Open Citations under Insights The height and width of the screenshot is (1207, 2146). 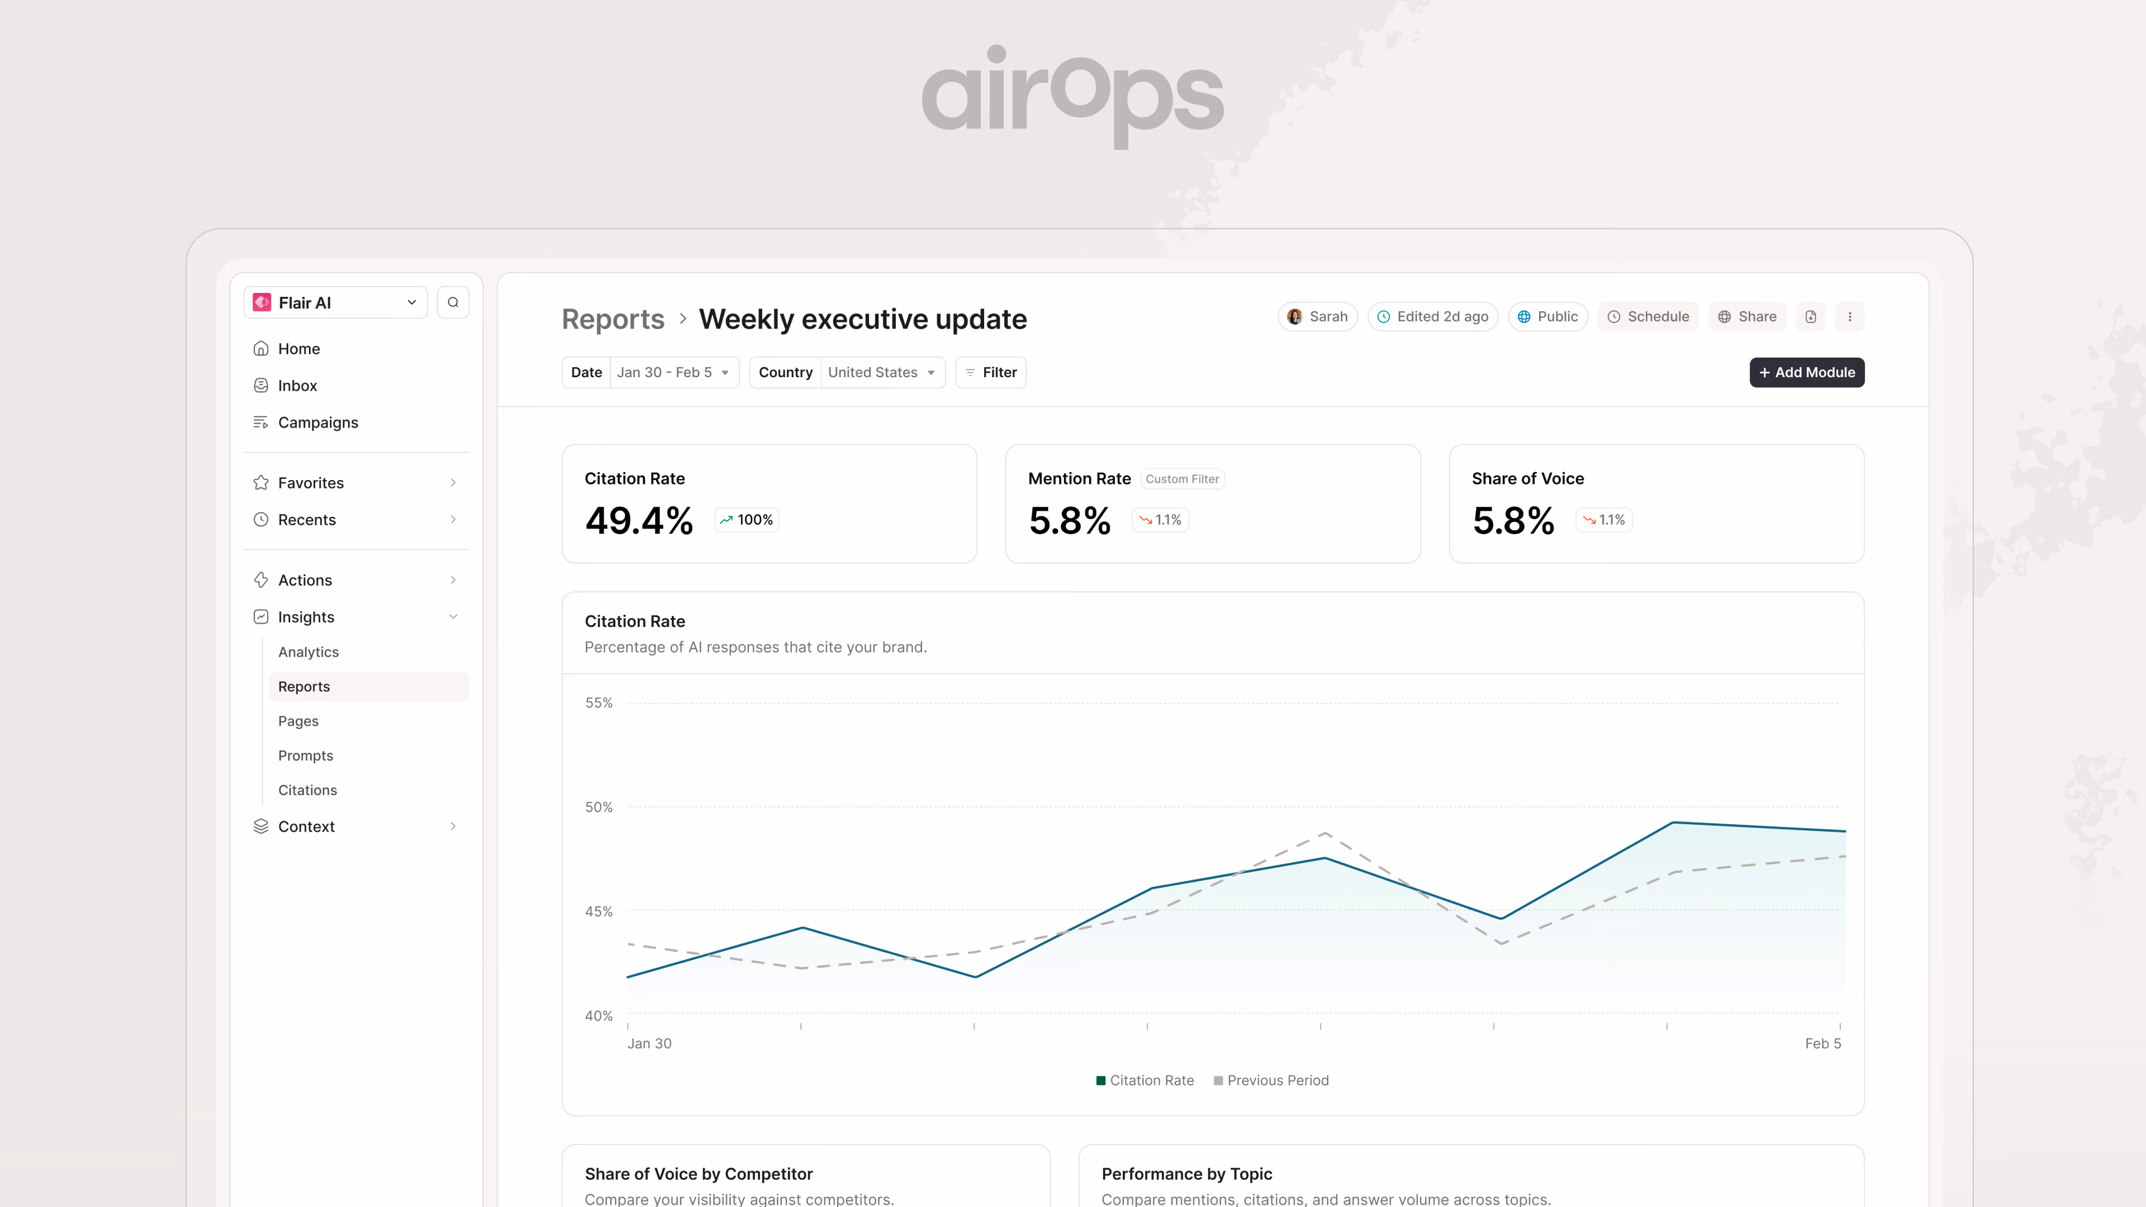point(368,791)
